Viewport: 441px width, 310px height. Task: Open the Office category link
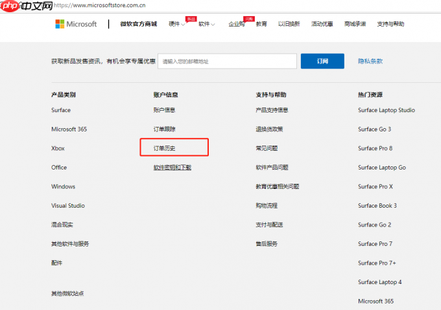[59, 167]
